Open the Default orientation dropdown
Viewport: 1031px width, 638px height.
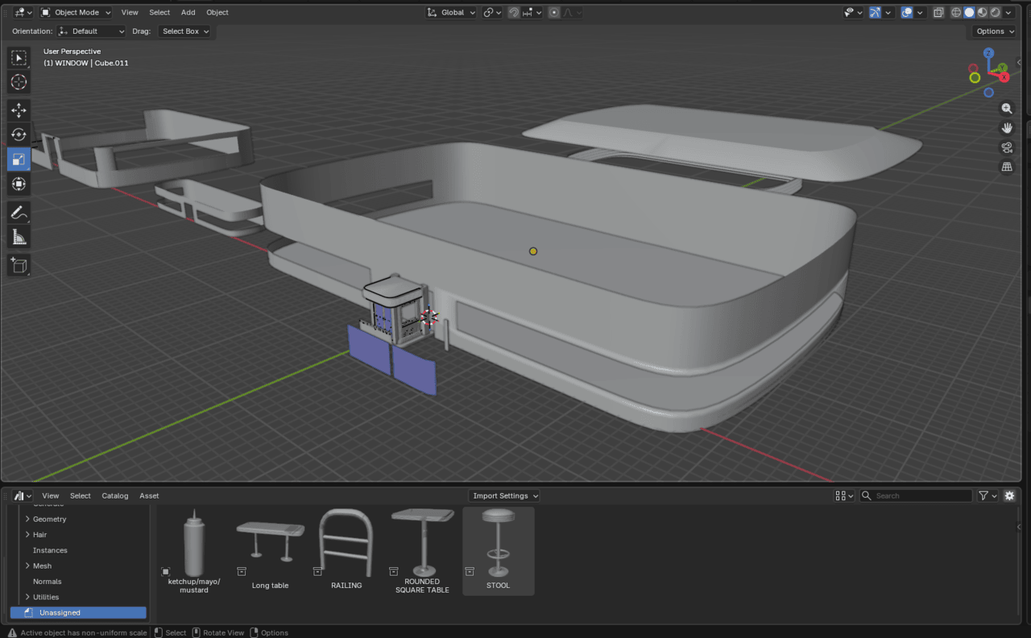(92, 31)
